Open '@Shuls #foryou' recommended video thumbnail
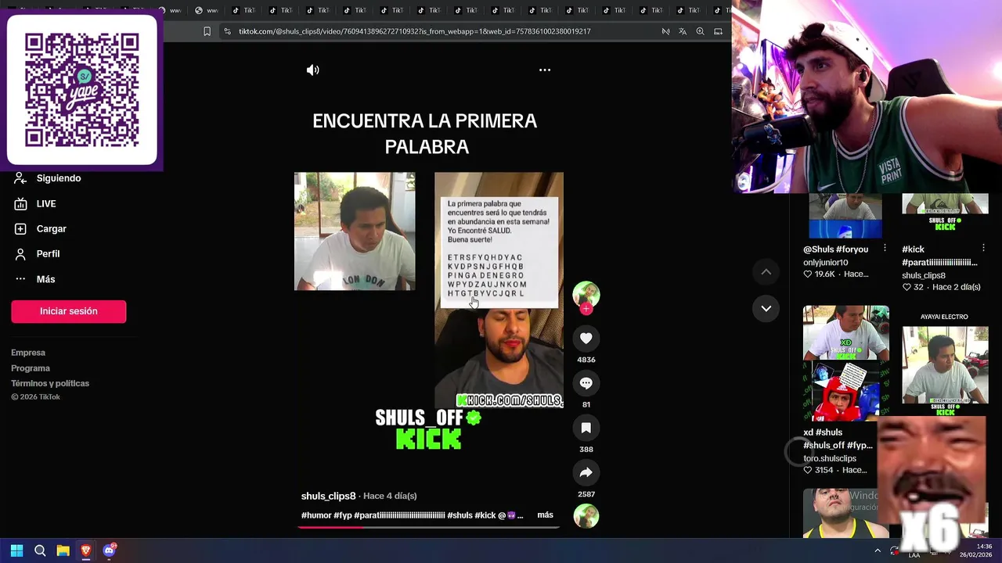The width and height of the screenshot is (1002, 563). coord(846,216)
